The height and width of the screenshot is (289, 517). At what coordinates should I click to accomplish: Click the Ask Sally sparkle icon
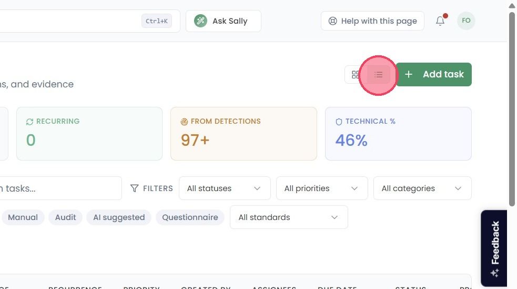(200, 21)
